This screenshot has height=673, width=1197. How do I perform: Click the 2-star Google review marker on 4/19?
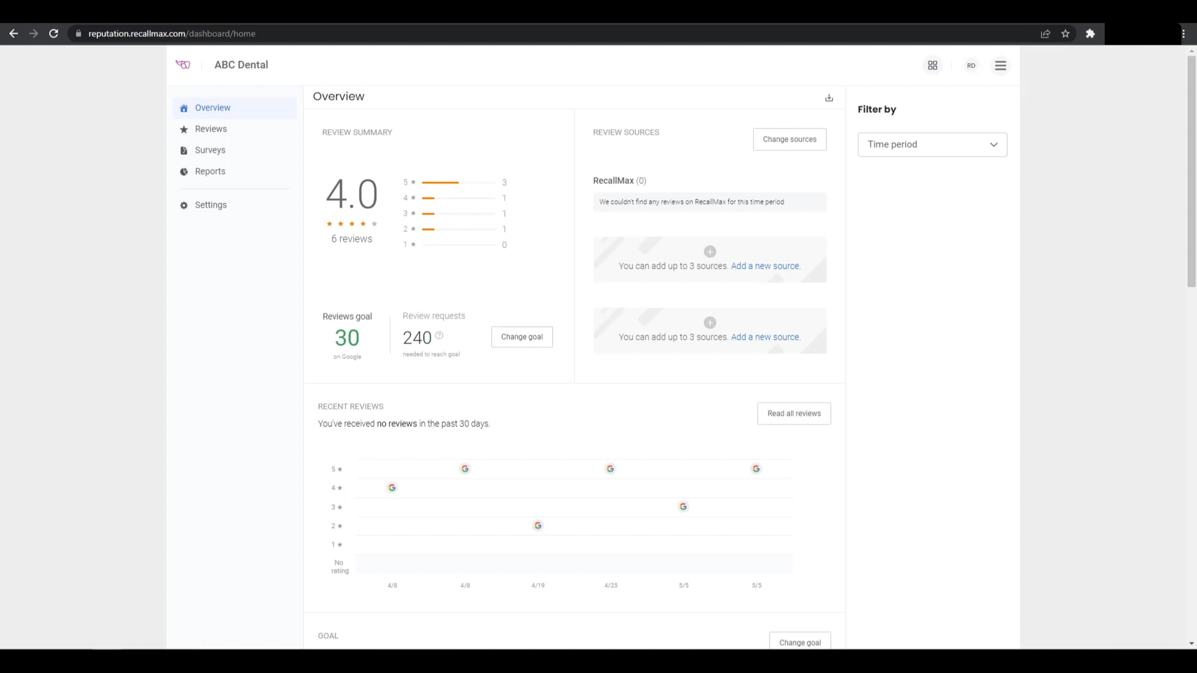tap(538, 525)
